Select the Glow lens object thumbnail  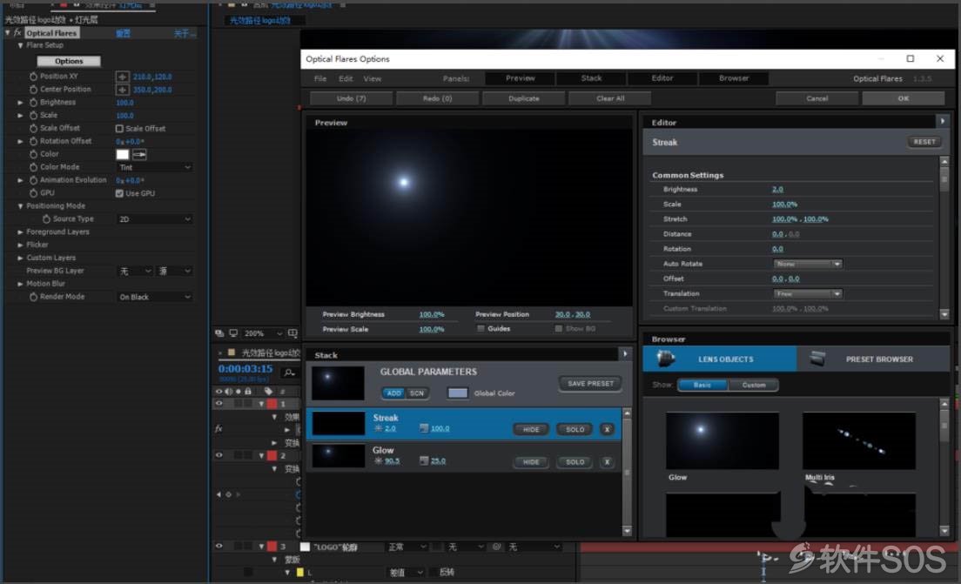pos(722,441)
